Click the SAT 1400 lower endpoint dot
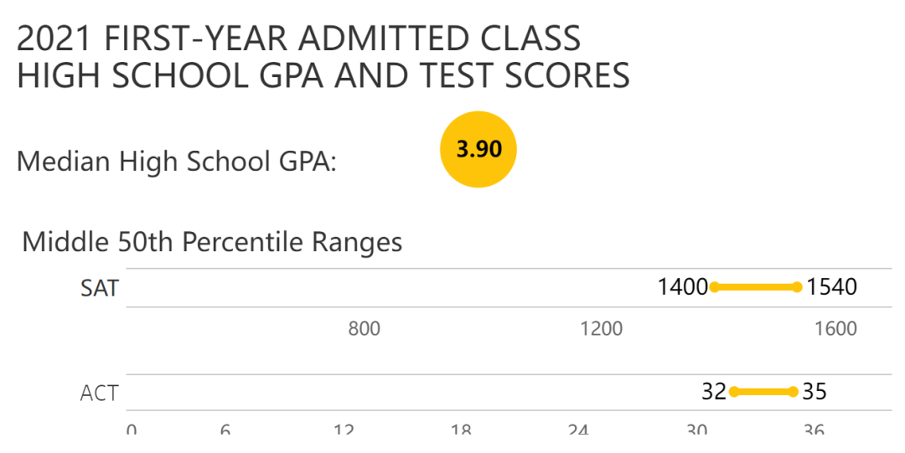The height and width of the screenshot is (453, 905). click(715, 287)
